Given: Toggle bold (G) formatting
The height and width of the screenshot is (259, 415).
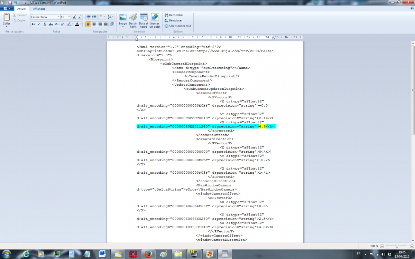Looking at the screenshot, I should (33, 24).
